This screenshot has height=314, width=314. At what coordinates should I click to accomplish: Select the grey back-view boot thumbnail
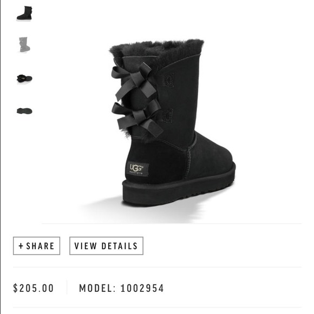24,44
